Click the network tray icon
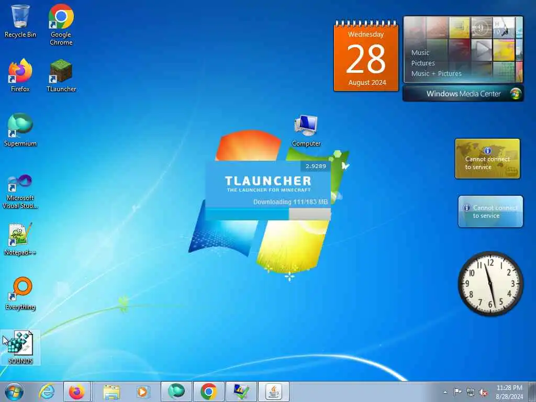 coord(471,392)
